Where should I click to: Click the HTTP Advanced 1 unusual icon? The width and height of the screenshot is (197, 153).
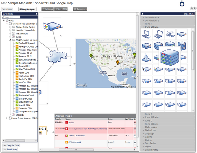point(67,142)
